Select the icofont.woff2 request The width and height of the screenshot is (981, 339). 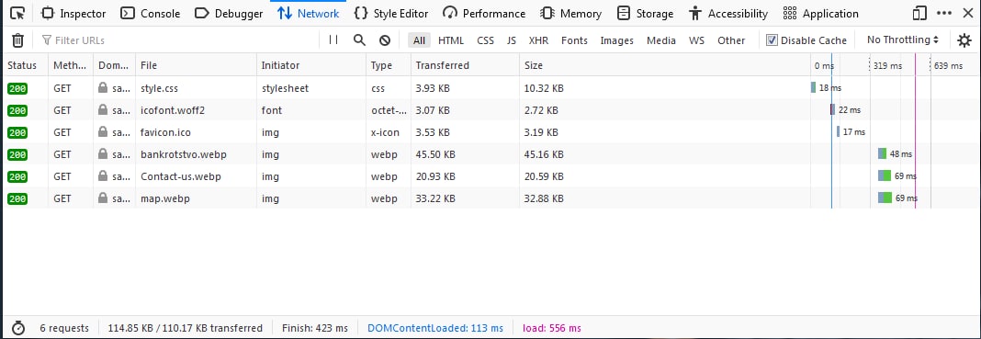(490, 110)
